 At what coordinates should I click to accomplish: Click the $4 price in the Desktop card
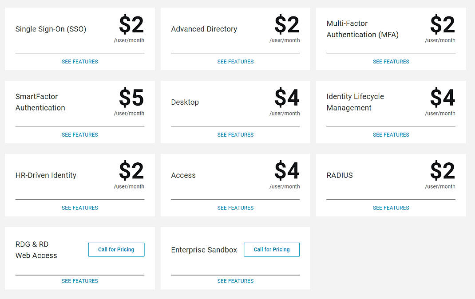[287, 98]
